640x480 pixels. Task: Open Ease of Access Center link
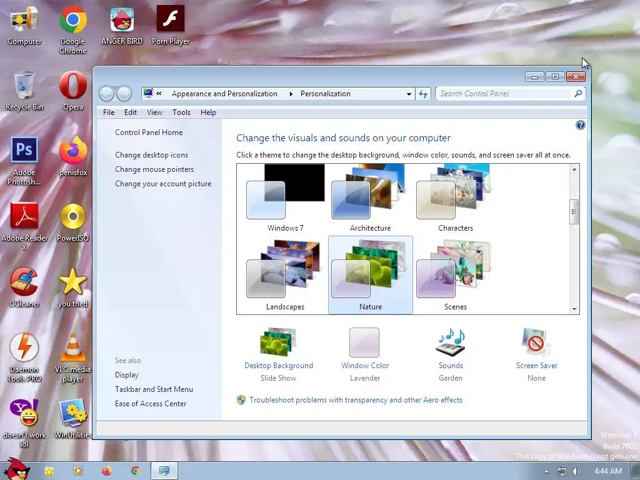tap(151, 404)
